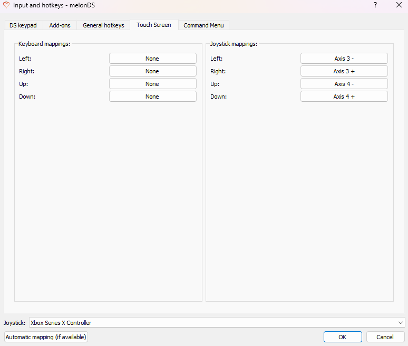This screenshot has height=346, width=408.
Task: Switch to the General hotkeys tab
Action: [x=103, y=25]
